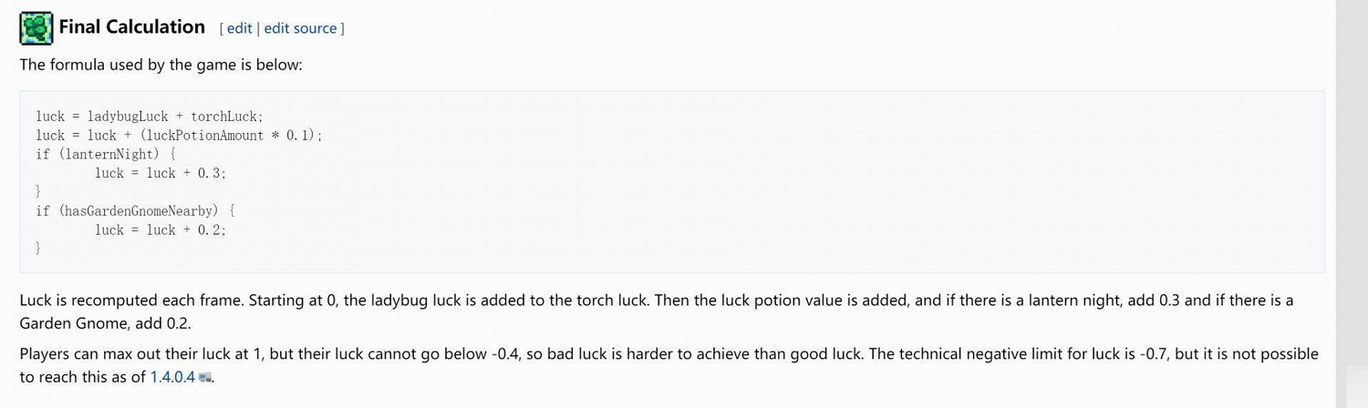Click the 'luck = luck + 0.3;' code line
The image size is (1368, 408).
(161, 173)
